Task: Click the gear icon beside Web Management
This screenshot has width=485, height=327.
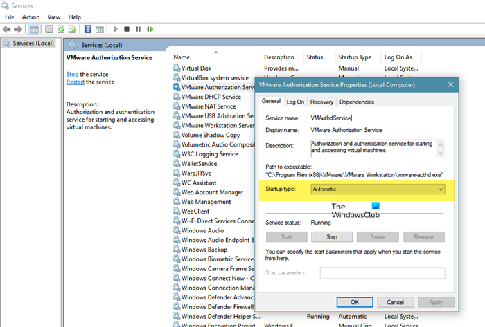Action: pyautogui.click(x=176, y=202)
